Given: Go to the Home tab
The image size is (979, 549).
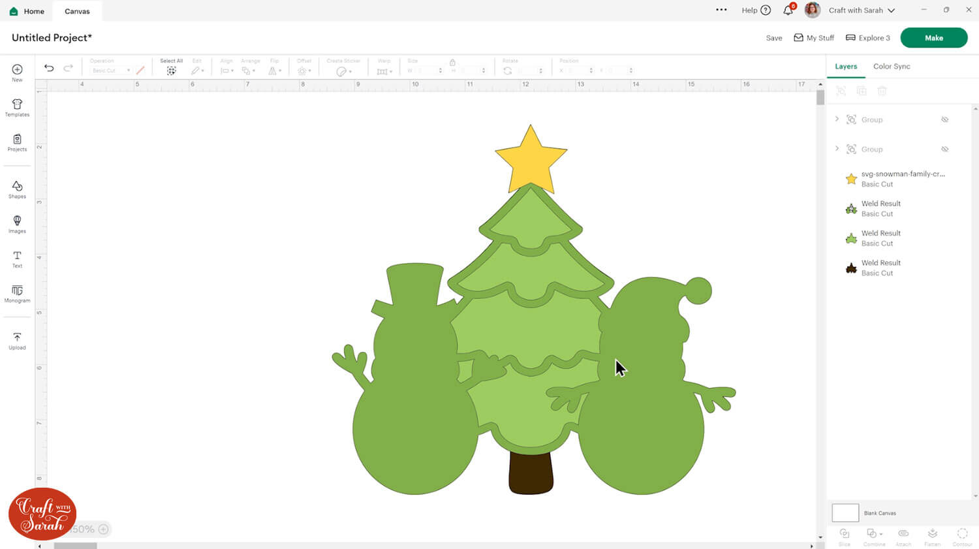Looking at the screenshot, I should [x=27, y=11].
